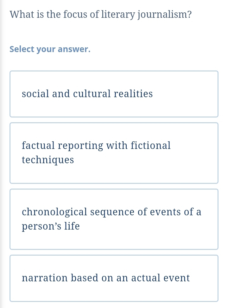Click the second answer choice box

tap(114, 153)
